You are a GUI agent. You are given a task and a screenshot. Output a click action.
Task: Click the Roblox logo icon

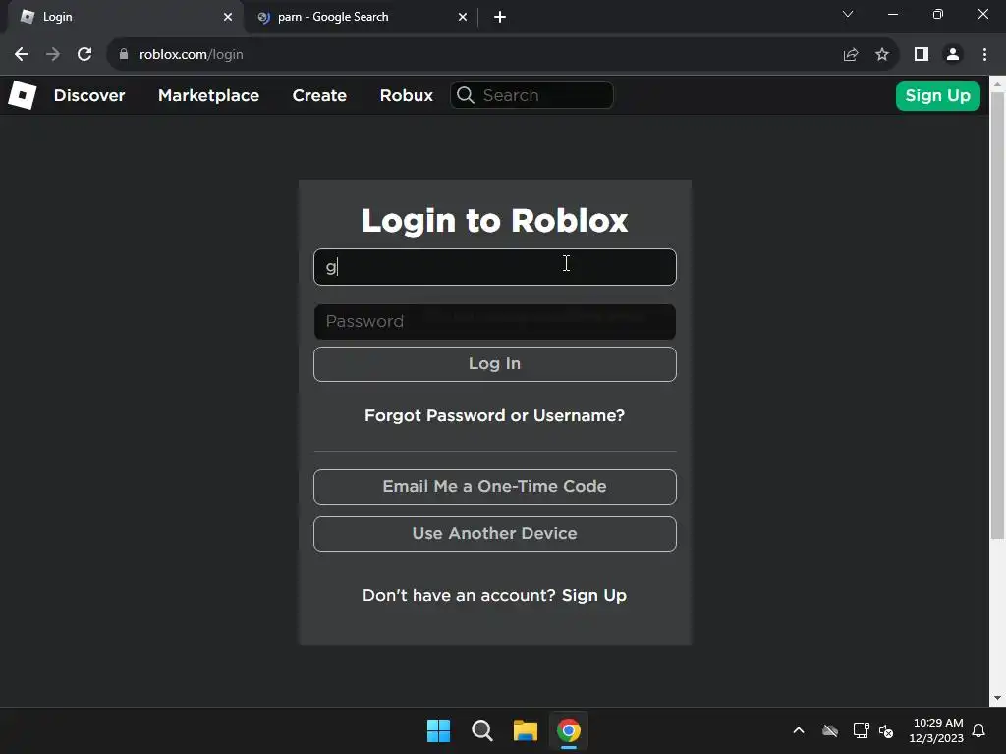point(22,95)
